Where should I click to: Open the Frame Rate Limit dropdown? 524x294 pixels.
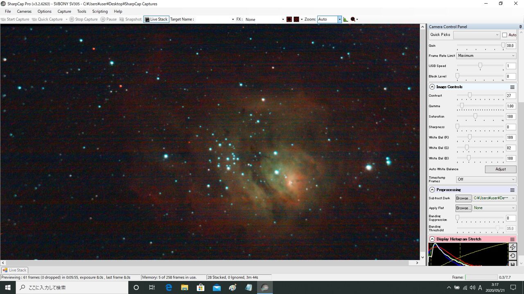tap(486, 56)
